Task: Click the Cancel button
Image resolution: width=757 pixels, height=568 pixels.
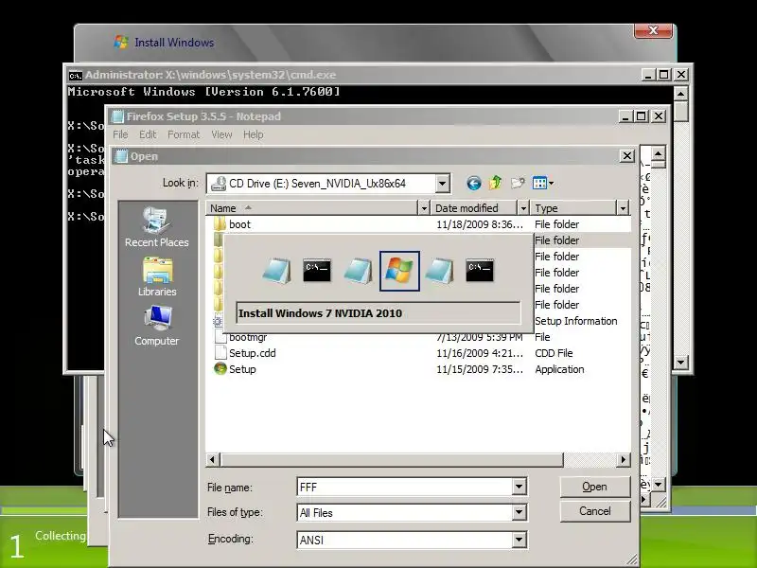Action: [x=595, y=511]
